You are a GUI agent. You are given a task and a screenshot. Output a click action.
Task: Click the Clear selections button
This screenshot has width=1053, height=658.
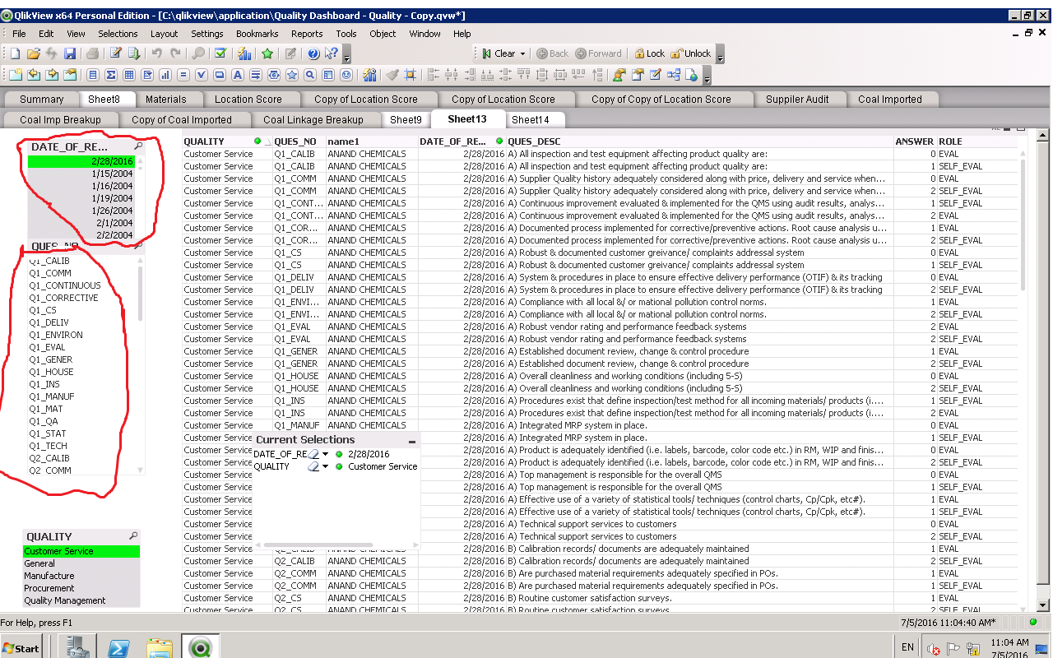pos(499,53)
